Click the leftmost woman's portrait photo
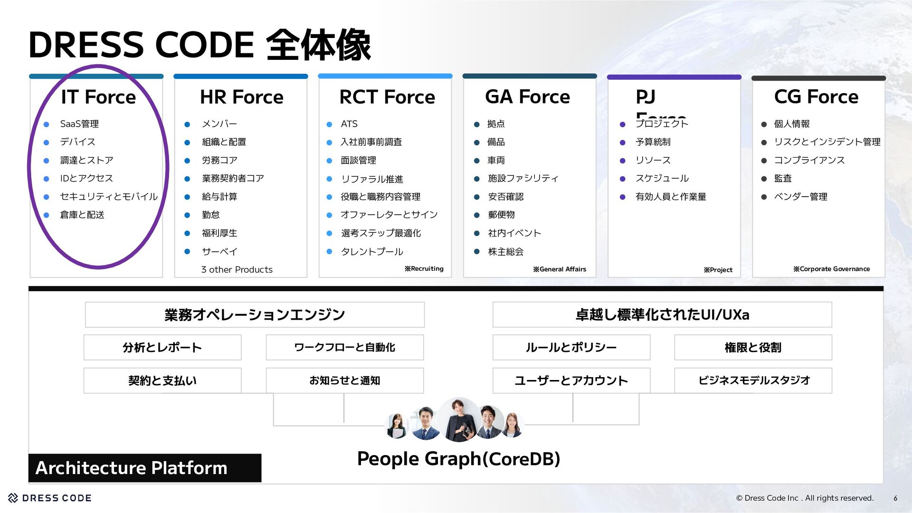This screenshot has height=513, width=912. [397, 426]
